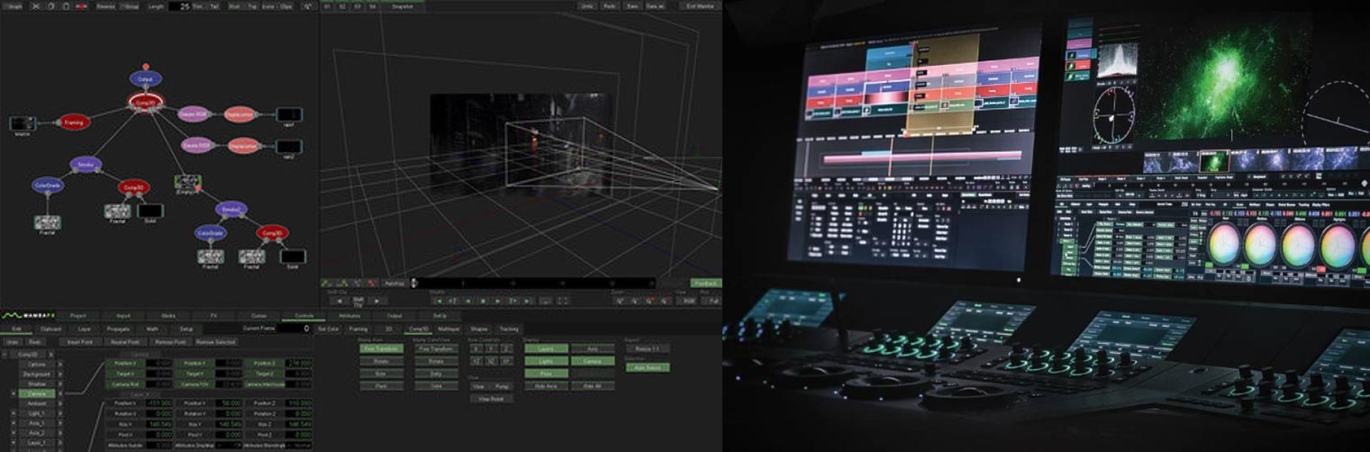The image size is (1370, 452).
Task: Toggle the Auto Select button
Action: coord(647,367)
